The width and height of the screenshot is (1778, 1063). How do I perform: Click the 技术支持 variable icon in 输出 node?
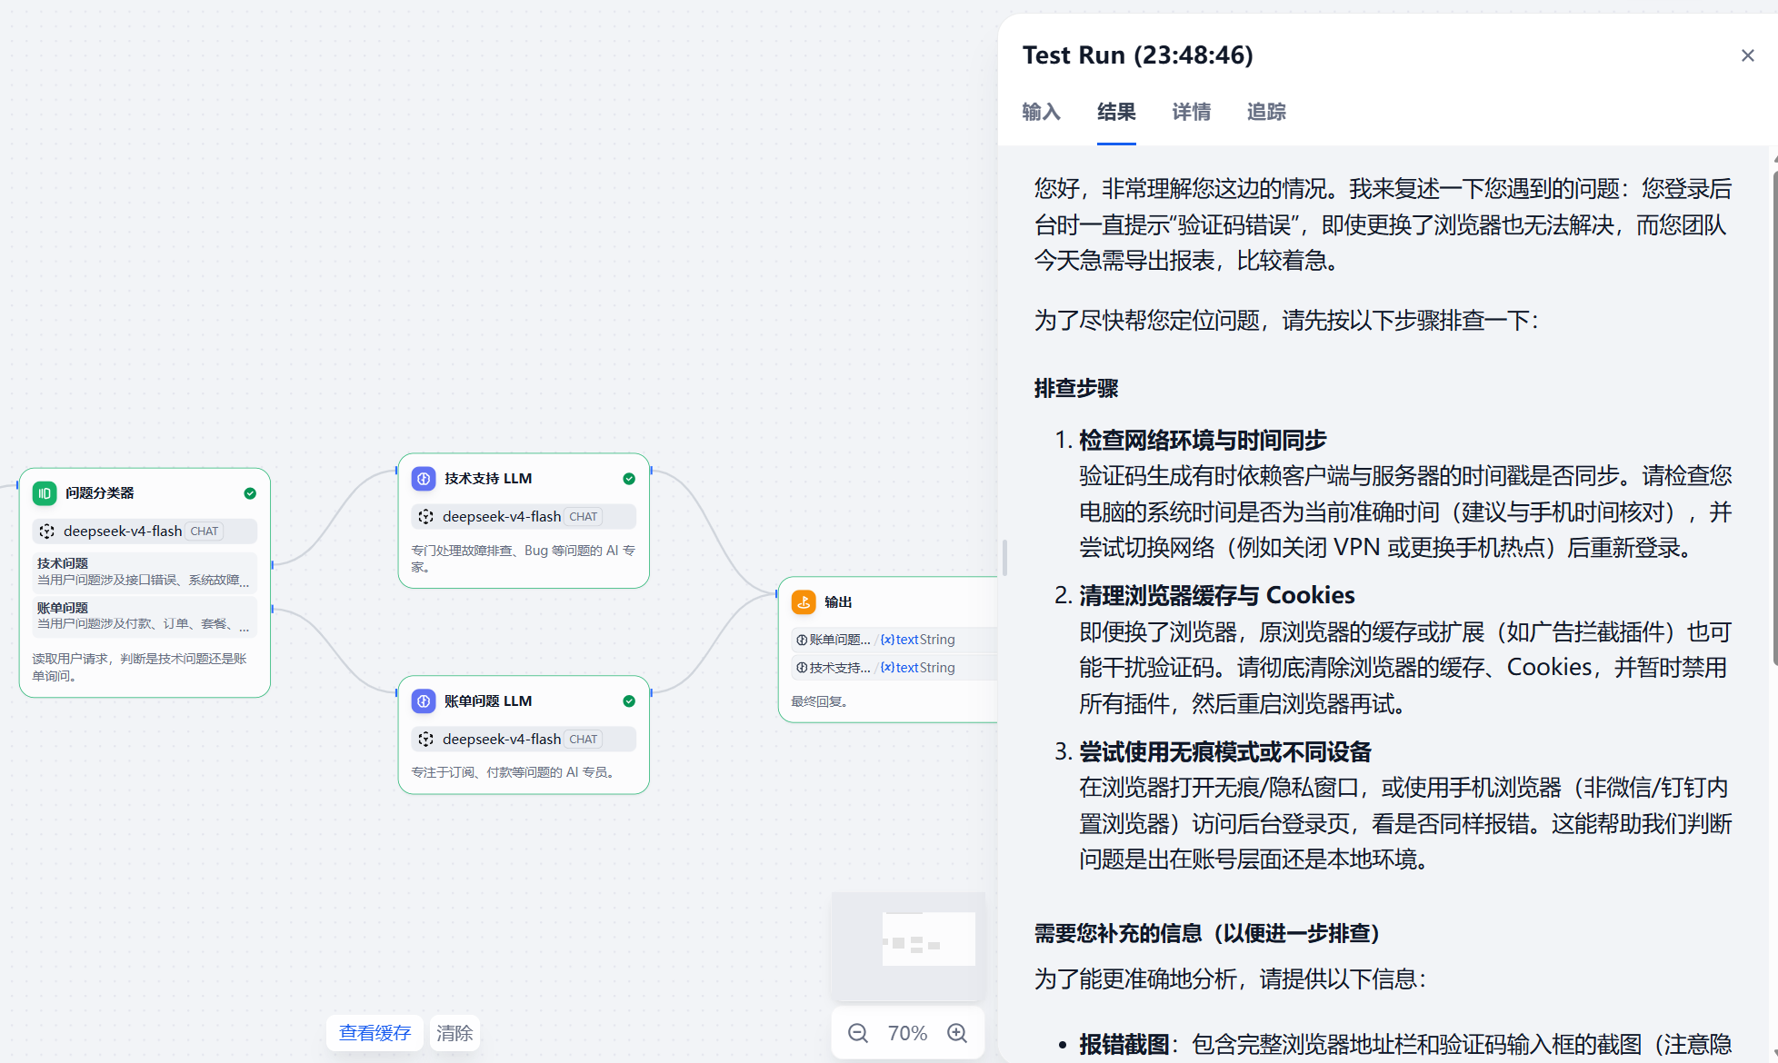[x=802, y=668]
